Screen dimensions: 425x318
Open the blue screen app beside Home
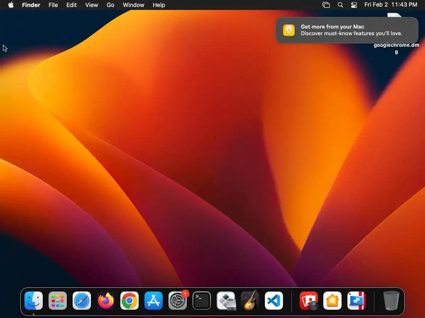(357, 301)
